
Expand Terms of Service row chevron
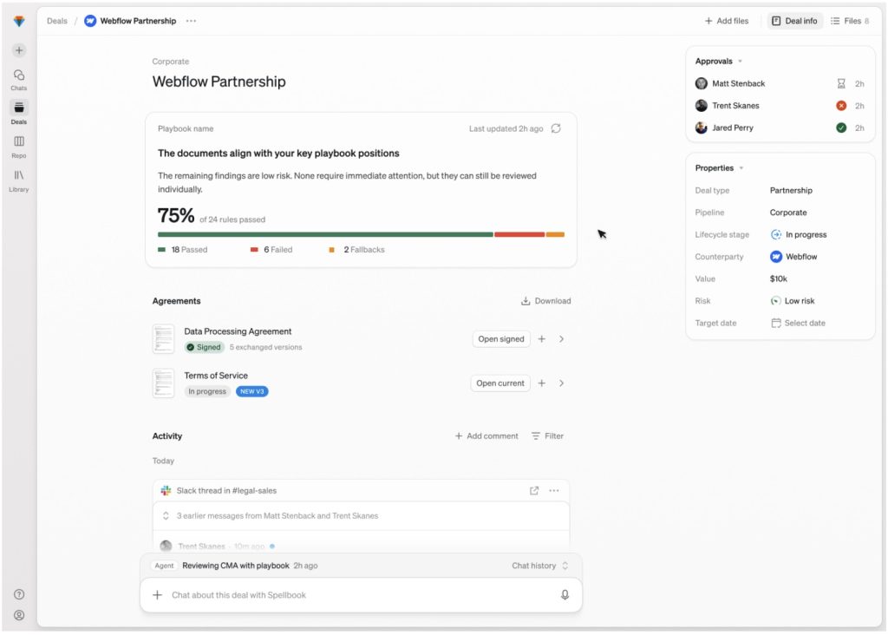click(x=561, y=383)
